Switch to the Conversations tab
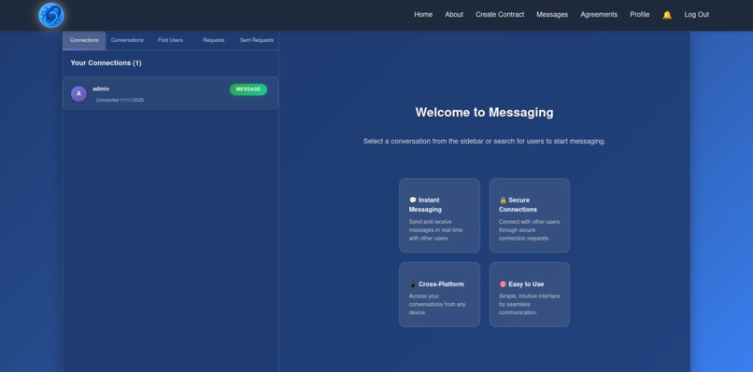Screen dimensions: 753x372 (x=127, y=40)
